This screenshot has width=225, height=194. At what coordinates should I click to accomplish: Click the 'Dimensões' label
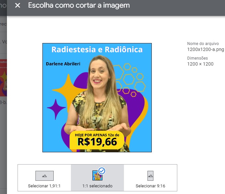[197, 58]
